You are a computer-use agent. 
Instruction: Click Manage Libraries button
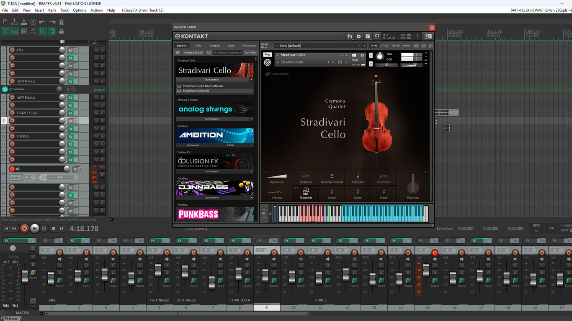point(193,53)
